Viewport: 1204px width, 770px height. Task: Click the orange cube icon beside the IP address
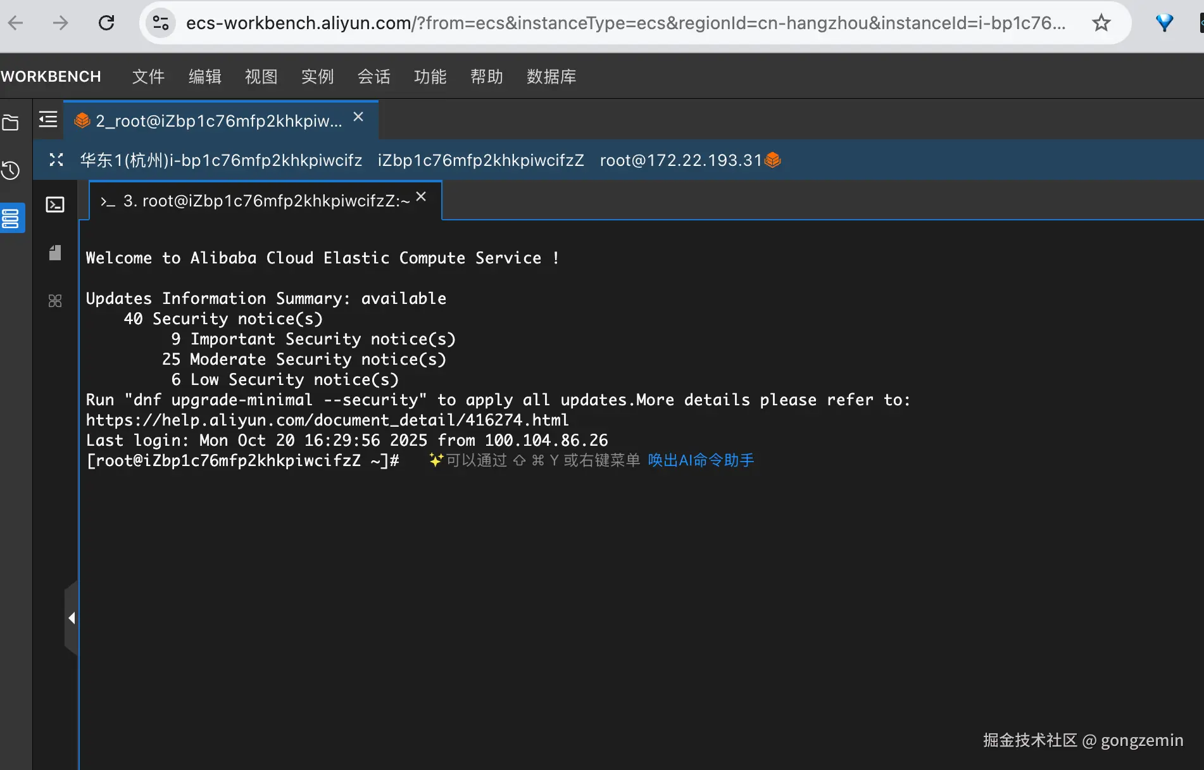[773, 160]
